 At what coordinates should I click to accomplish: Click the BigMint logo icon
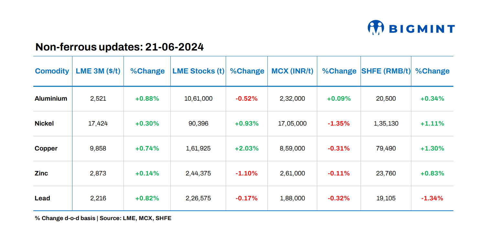click(375, 28)
